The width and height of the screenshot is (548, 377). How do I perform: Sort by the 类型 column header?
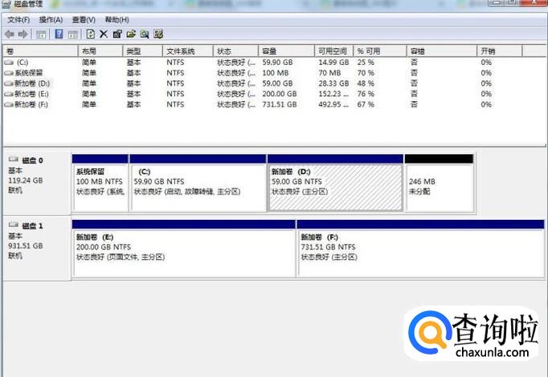(142, 51)
